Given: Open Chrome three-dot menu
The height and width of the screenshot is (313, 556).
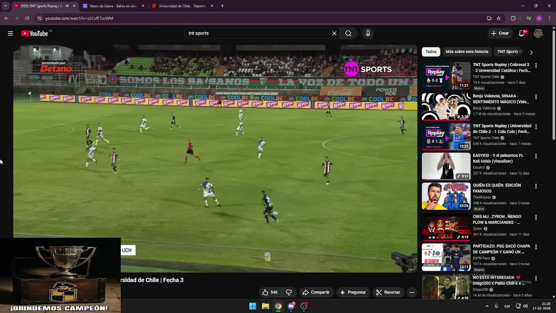Looking at the screenshot, I should 550,18.
